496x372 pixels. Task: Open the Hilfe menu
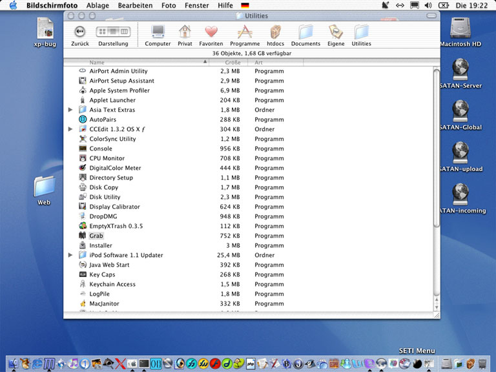click(x=225, y=5)
